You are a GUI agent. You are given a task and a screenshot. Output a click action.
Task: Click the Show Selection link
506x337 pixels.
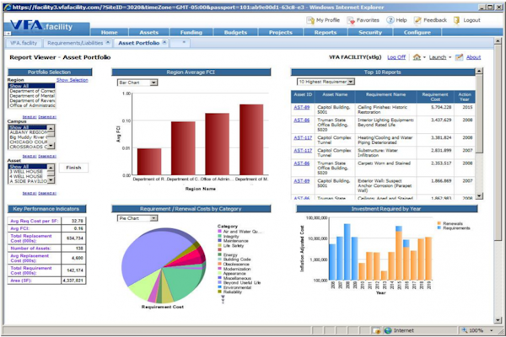coord(73,80)
